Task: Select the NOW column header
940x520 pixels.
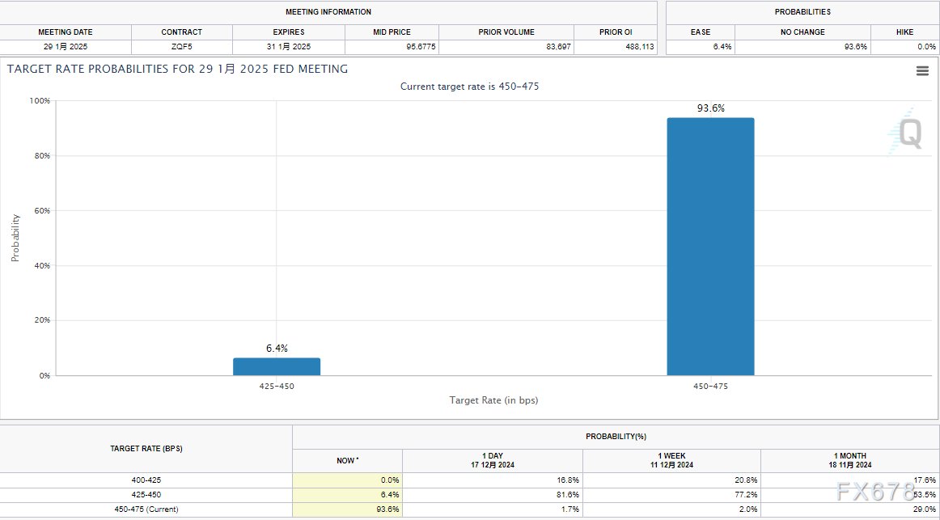Action: 347,460
